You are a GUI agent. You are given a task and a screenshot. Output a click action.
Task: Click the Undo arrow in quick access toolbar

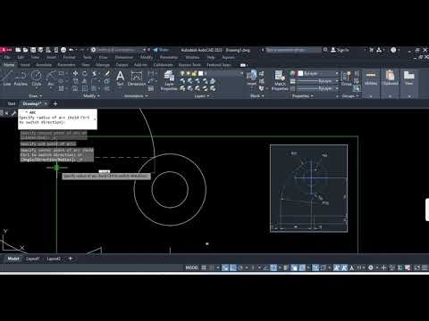pyautogui.click(x=71, y=50)
